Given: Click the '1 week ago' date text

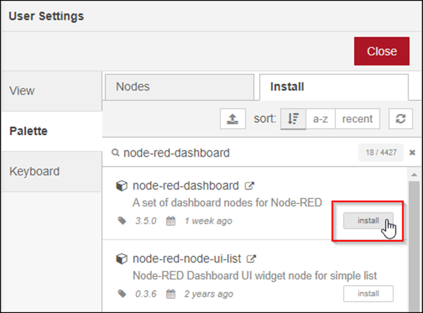Looking at the screenshot, I should pyautogui.click(x=208, y=221).
